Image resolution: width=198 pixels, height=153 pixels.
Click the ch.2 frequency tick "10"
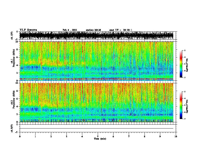coord(17,83)
